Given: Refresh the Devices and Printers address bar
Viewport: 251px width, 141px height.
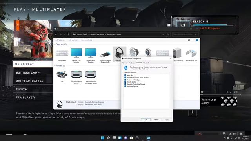Looking at the screenshot, I should (168, 34).
